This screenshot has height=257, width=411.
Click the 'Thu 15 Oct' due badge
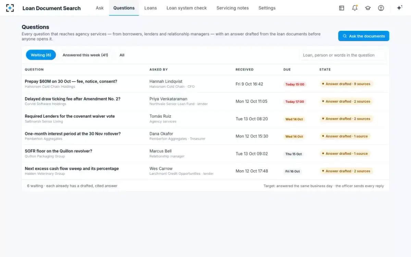tap(294, 154)
